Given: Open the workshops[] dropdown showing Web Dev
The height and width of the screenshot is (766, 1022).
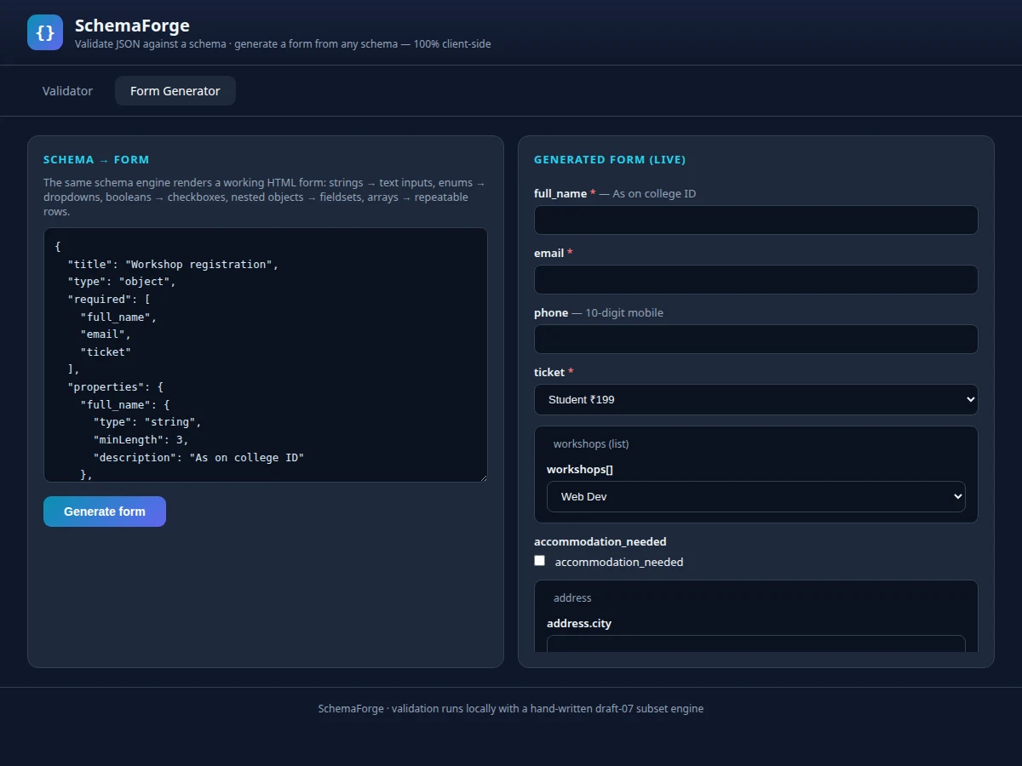Looking at the screenshot, I should coord(756,496).
